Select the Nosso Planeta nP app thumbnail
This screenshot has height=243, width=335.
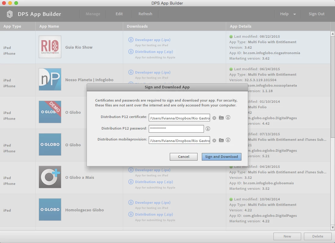click(50, 79)
